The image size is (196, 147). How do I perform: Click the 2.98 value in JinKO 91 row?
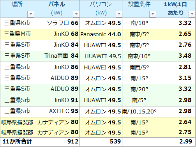(x=176, y=100)
